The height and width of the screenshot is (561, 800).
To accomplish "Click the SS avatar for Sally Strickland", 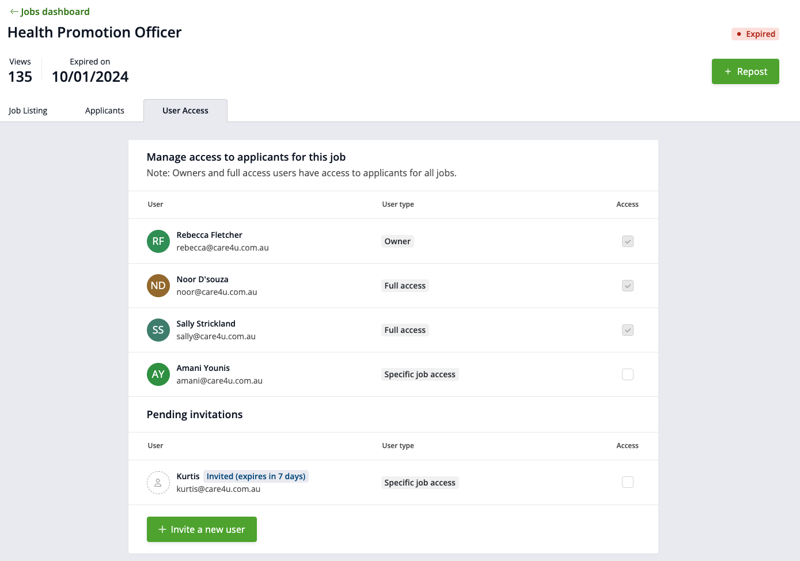I will coord(158,330).
